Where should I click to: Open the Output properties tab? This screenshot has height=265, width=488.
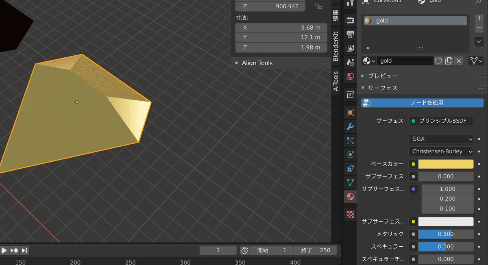click(x=350, y=34)
